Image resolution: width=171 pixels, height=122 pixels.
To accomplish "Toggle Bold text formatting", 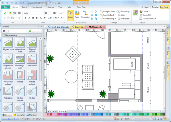I will point(25,18).
